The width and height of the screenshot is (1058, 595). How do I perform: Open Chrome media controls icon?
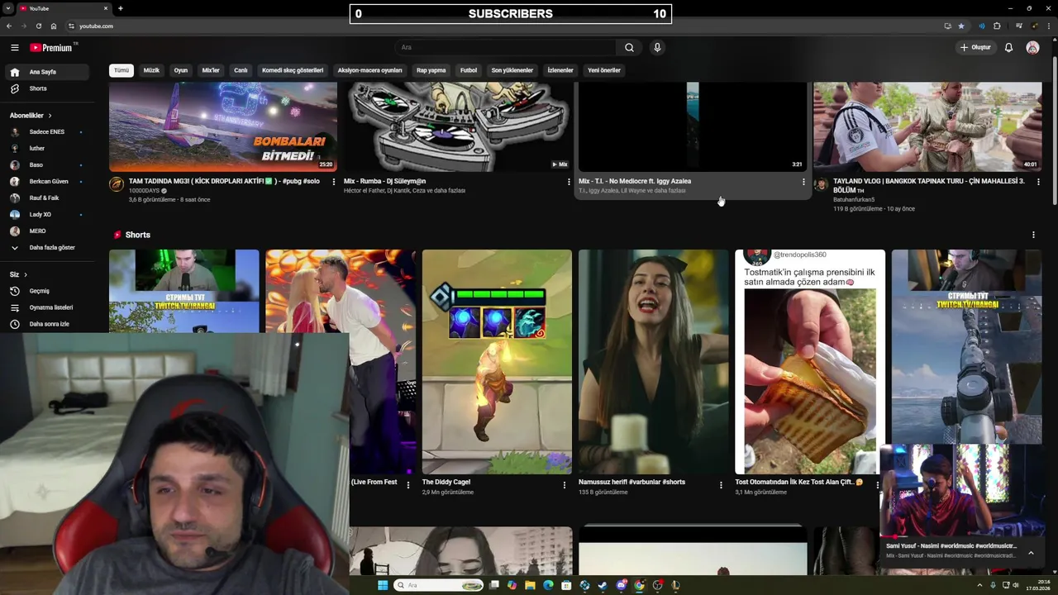tap(1019, 26)
